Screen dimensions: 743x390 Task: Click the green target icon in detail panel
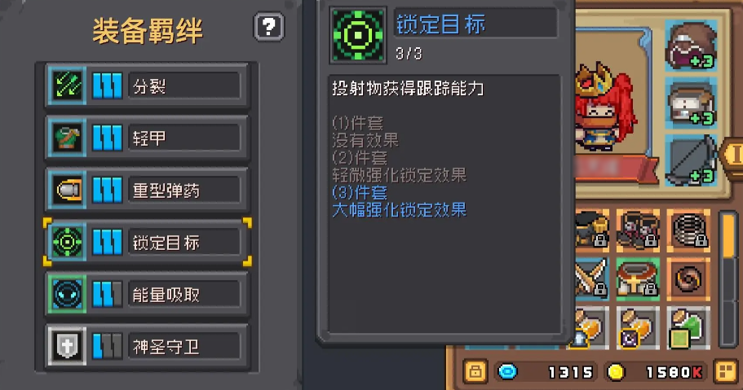[358, 36]
